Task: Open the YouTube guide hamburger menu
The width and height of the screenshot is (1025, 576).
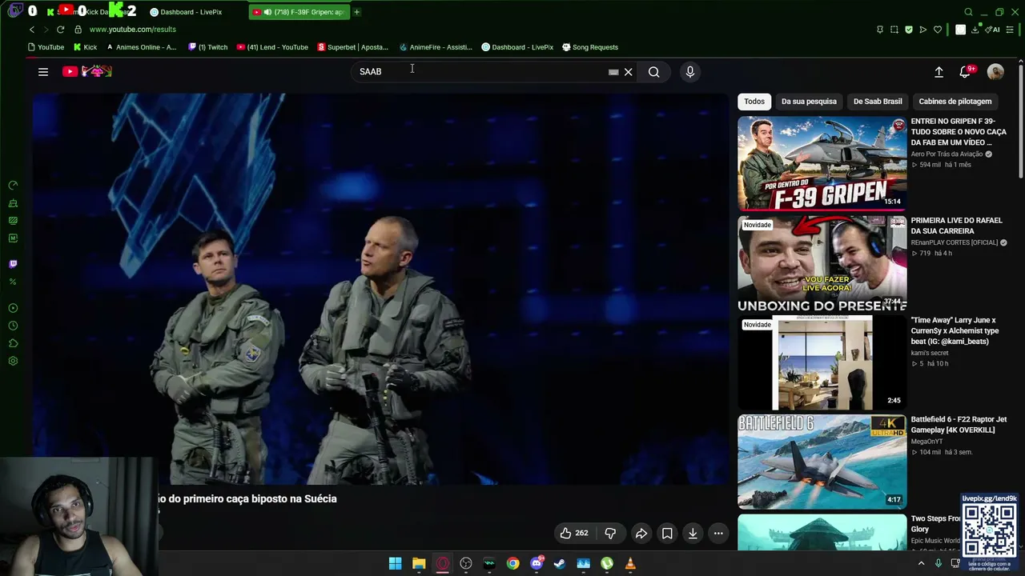Action: pos(43,72)
